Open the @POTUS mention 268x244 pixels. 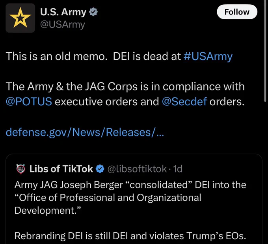click(29, 101)
